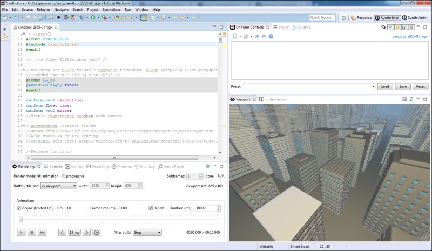Click the Print icon in main toolbar

click(41, 17)
